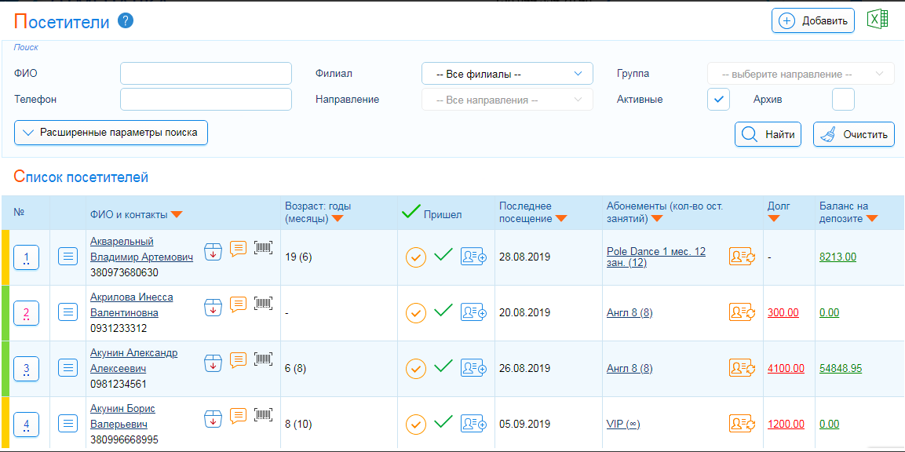Click the Найти button
This screenshot has width=905, height=452.
coord(768,134)
